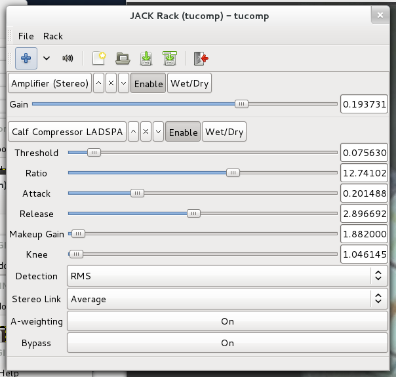This screenshot has height=377, width=396.
Task: Toggle Enable on the Calf Compressor
Action: pyautogui.click(x=183, y=132)
